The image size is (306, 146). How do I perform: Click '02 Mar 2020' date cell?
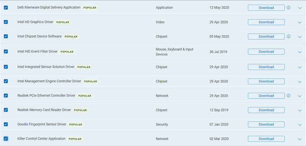point(219,139)
